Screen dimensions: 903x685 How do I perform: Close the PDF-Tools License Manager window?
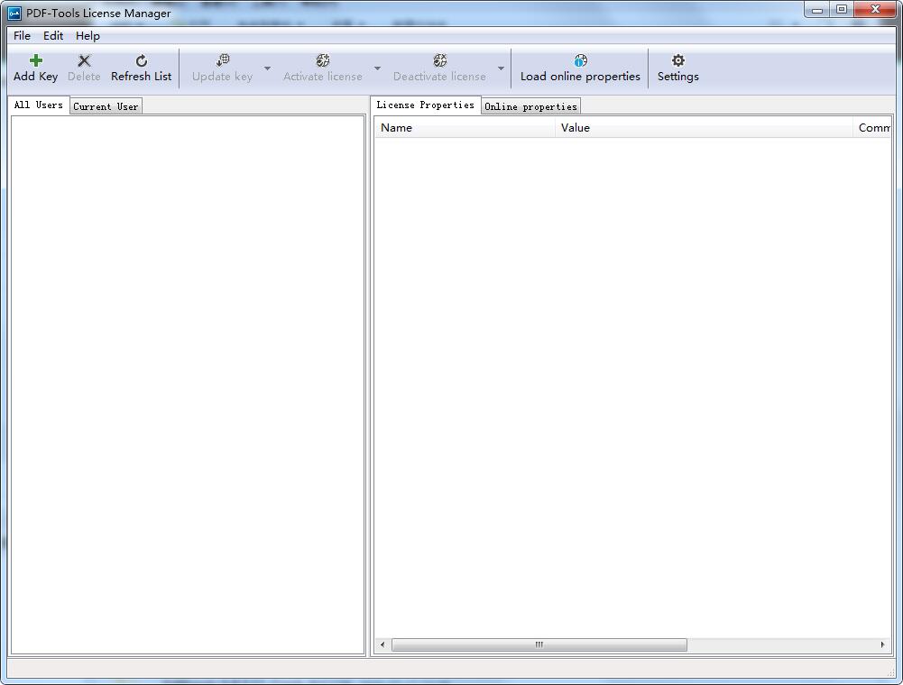click(x=875, y=10)
